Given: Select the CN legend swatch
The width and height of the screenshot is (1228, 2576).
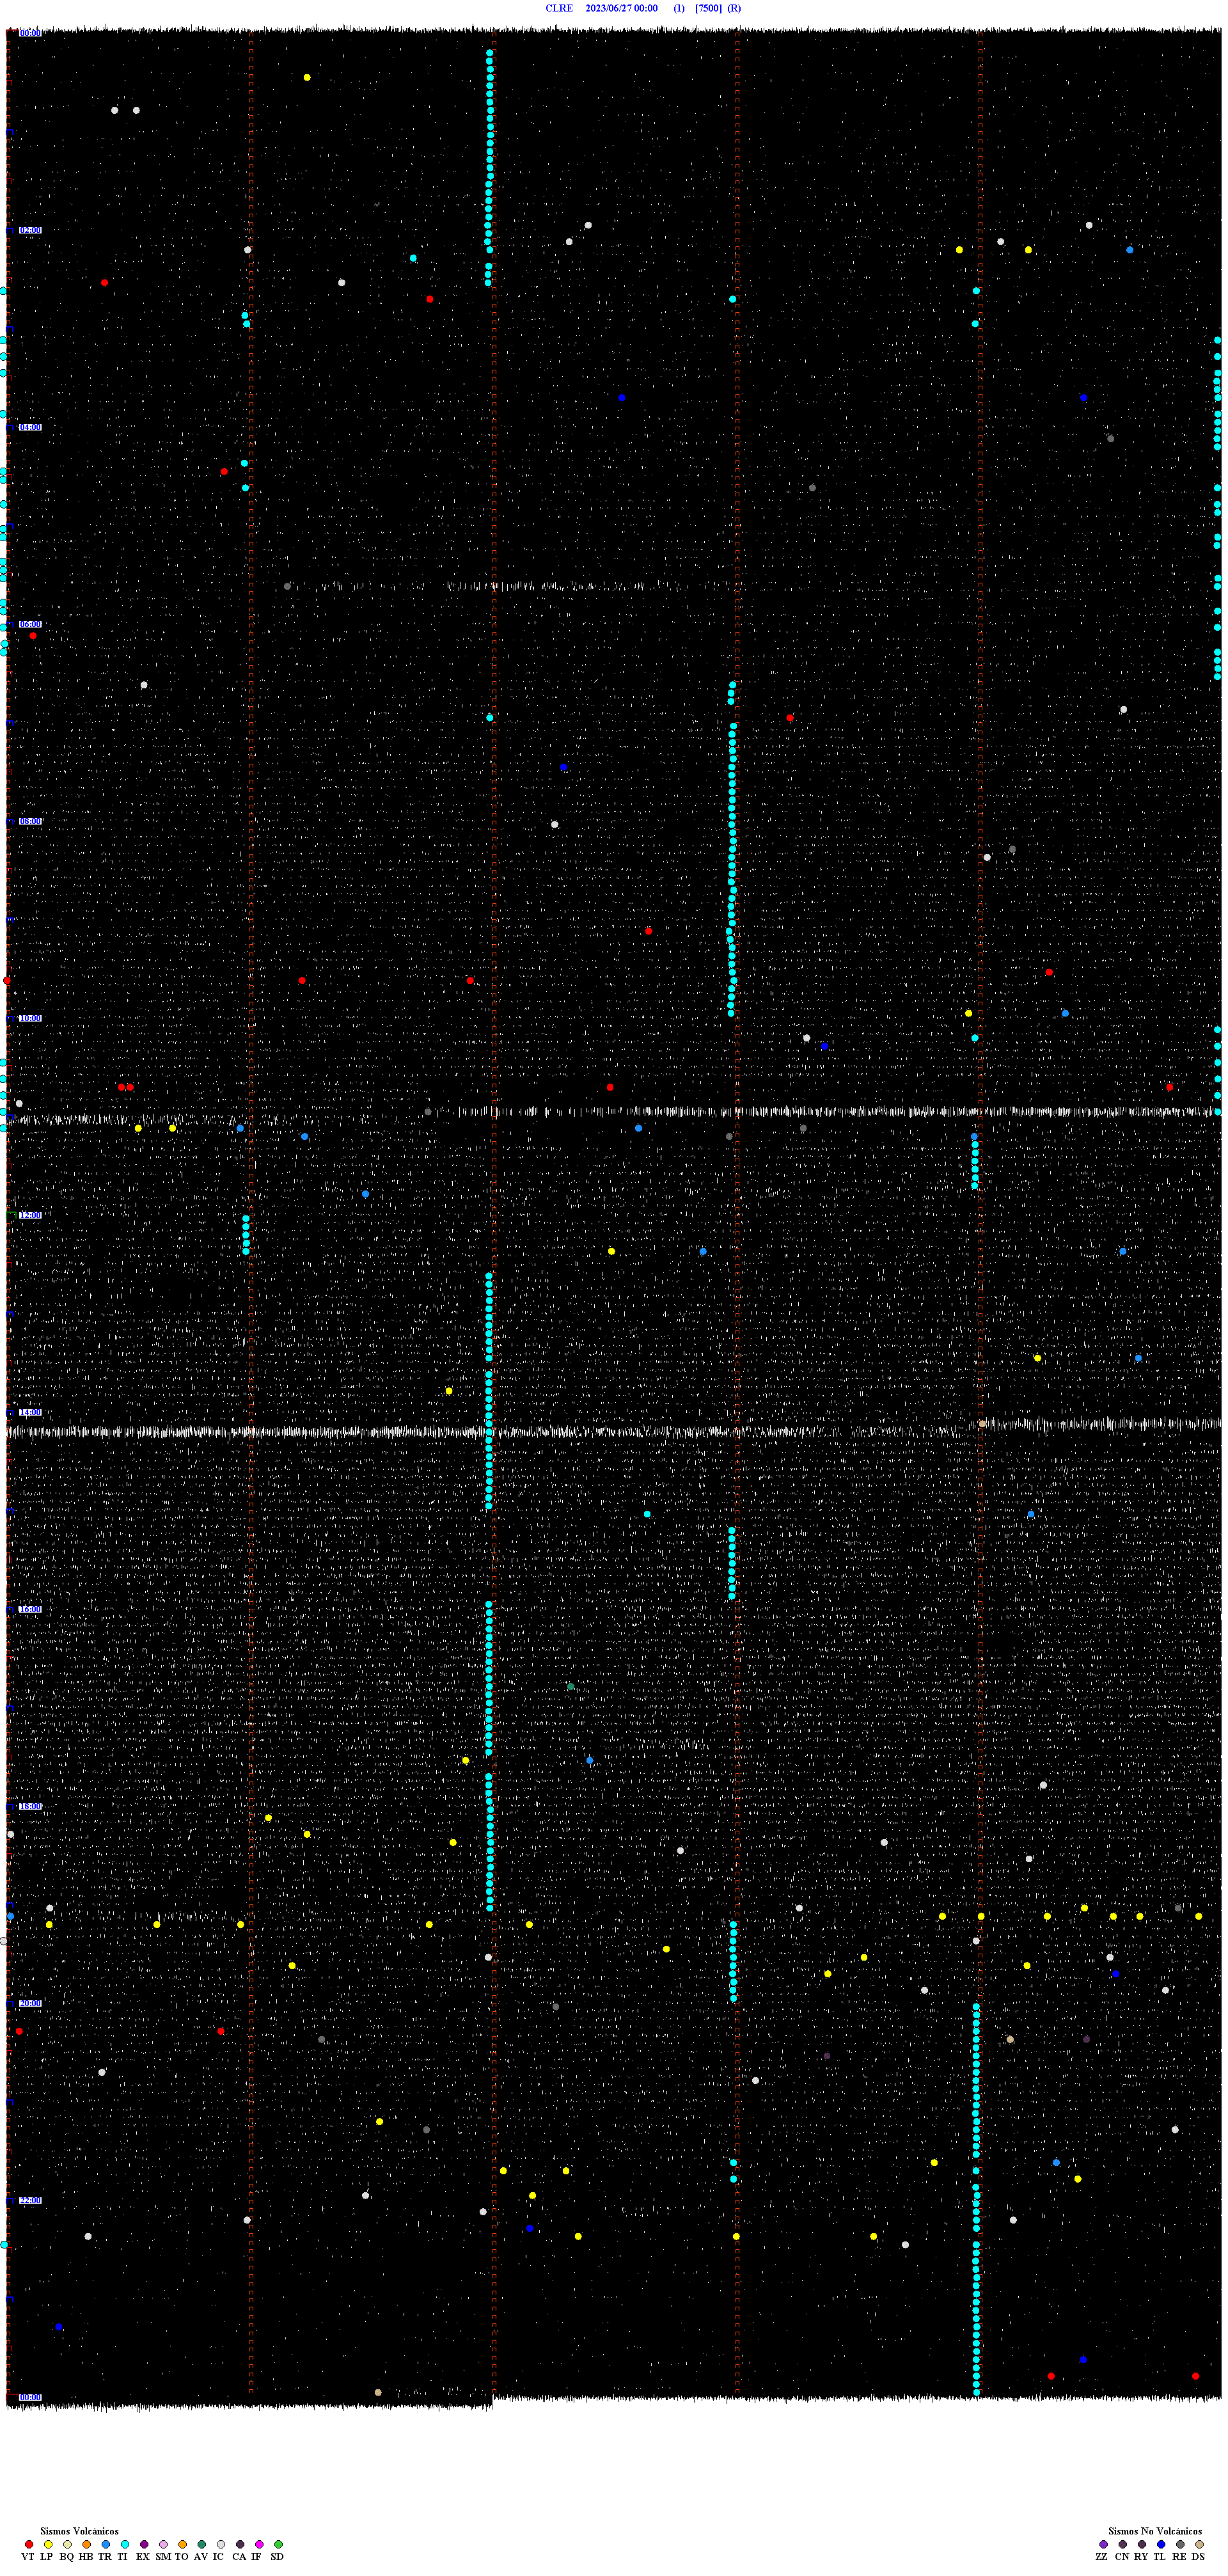Looking at the screenshot, I should [x=1123, y=2544].
